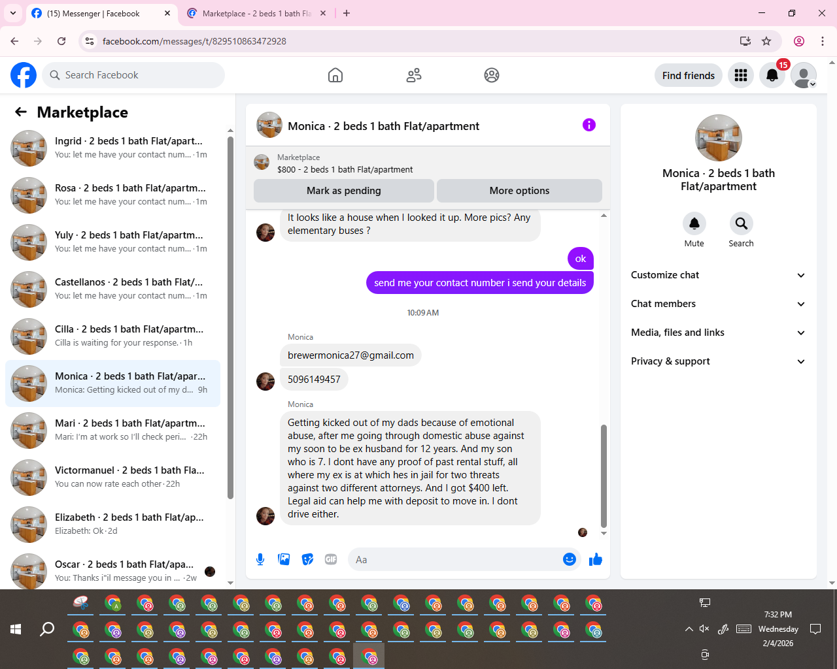The image size is (837, 669).
Task: Click the Search Facebook field
Action: [x=133, y=75]
